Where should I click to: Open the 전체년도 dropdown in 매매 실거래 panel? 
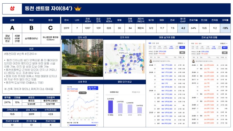click(181, 43)
